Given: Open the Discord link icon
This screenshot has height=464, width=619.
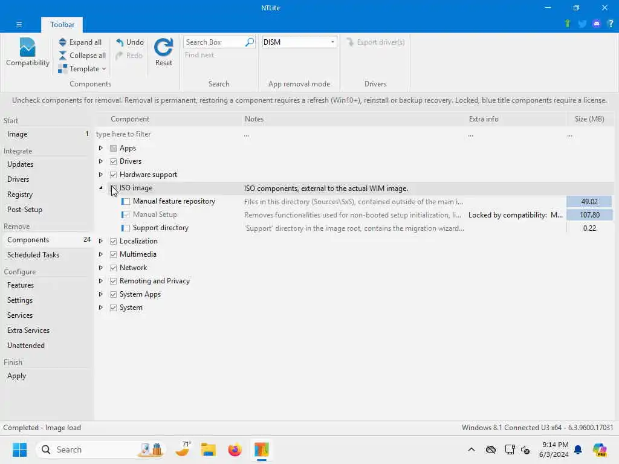Looking at the screenshot, I should point(597,24).
